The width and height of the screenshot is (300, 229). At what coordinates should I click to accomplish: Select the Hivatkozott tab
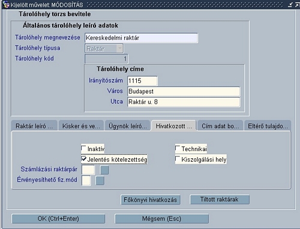point(173,126)
